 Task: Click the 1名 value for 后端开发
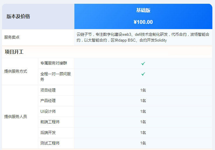[x=143, y=133]
